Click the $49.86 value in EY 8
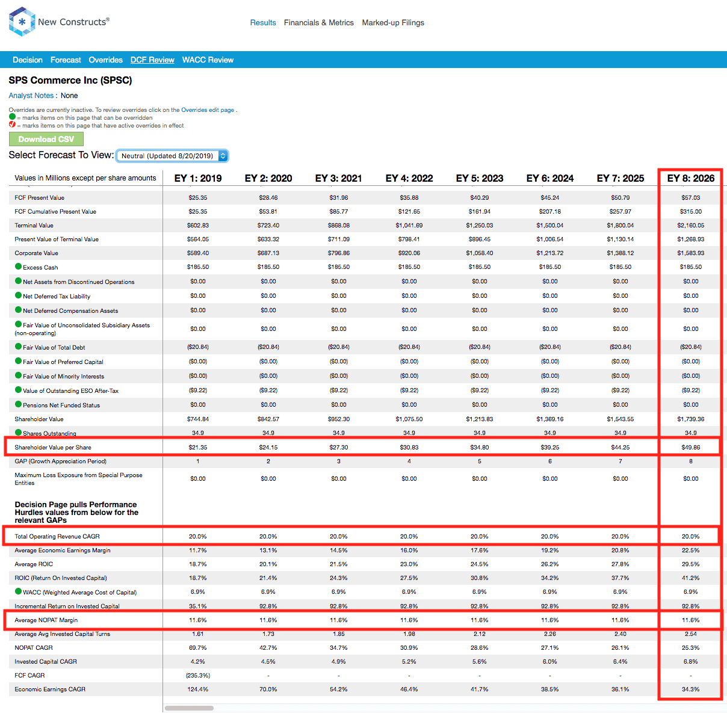Screen dimensions: 727x716 point(691,447)
